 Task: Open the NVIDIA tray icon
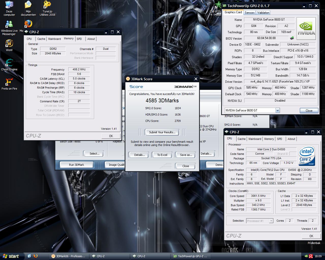(306, 256)
